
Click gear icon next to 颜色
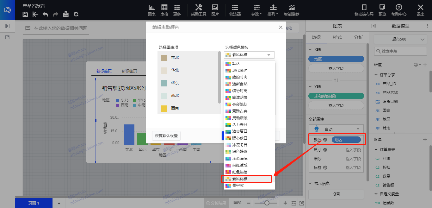point(325,140)
